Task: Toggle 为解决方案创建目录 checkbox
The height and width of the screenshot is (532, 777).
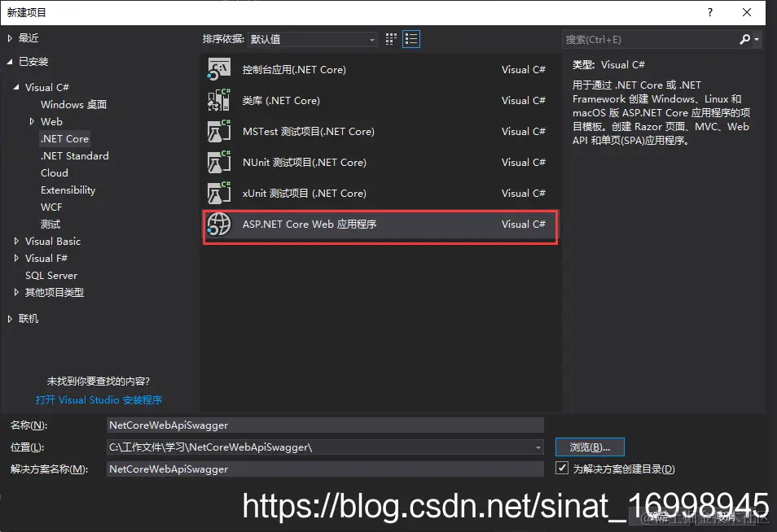Action: click(x=561, y=468)
